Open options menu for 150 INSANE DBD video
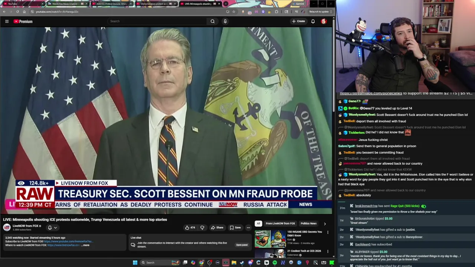The width and height of the screenshot is (475, 267). [328, 232]
